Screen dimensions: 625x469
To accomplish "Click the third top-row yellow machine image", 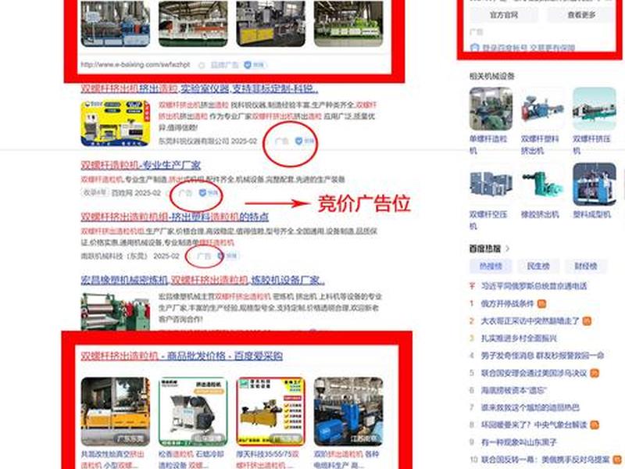I will click(270, 23).
